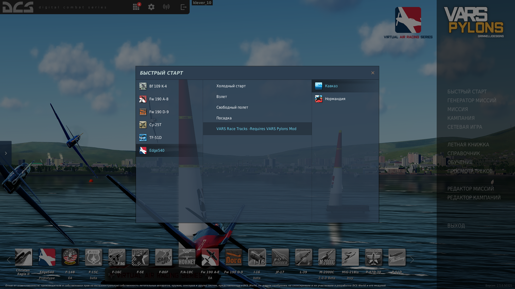Open Редактор миссий
Screen dimensions: 515x289
point(470,189)
